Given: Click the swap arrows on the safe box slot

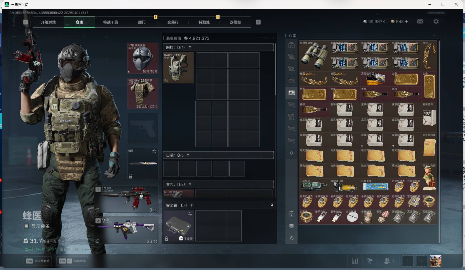Looking at the screenshot, I should [190, 214].
